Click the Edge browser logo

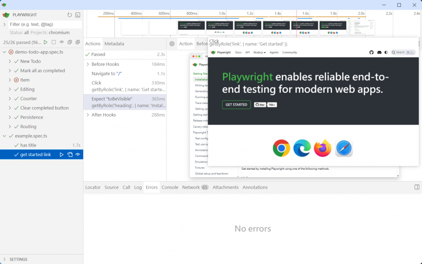coord(302,148)
